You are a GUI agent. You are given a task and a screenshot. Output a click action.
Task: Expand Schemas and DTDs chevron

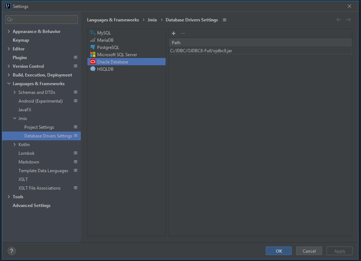coord(14,92)
